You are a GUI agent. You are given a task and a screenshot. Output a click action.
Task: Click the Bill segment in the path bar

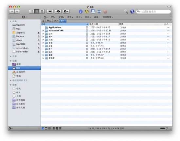pos(63,21)
